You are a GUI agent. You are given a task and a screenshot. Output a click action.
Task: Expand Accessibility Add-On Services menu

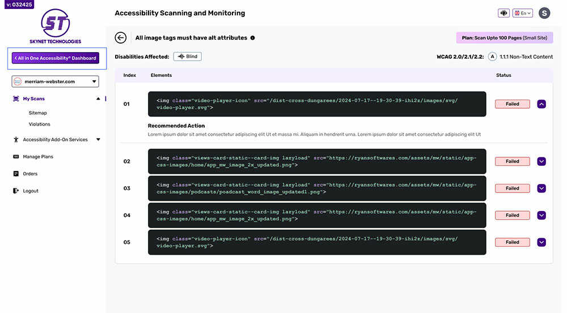(x=98, y=139)
